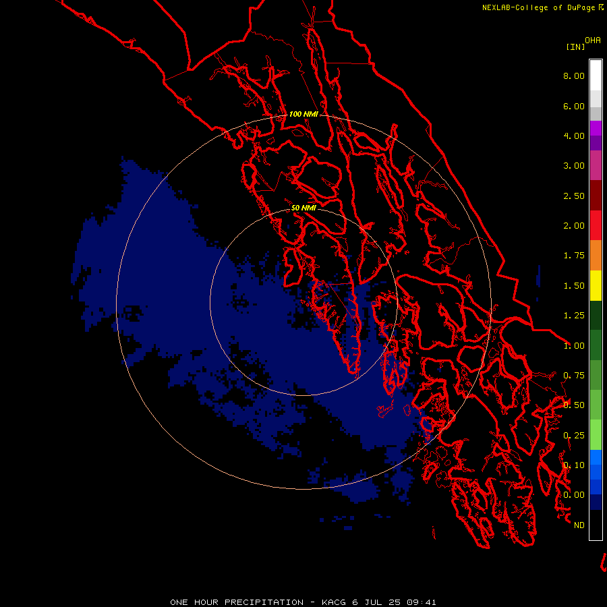607x607 pixels.
Task: Click the 0.75 legend value
Action: point(574,376)
